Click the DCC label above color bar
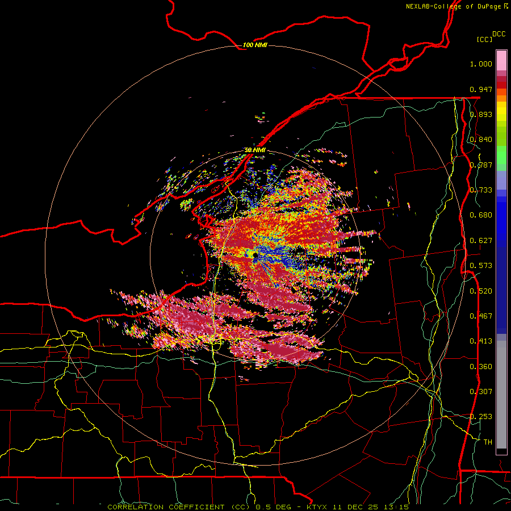The image size is (511, 511). click(x=499, y=34)
